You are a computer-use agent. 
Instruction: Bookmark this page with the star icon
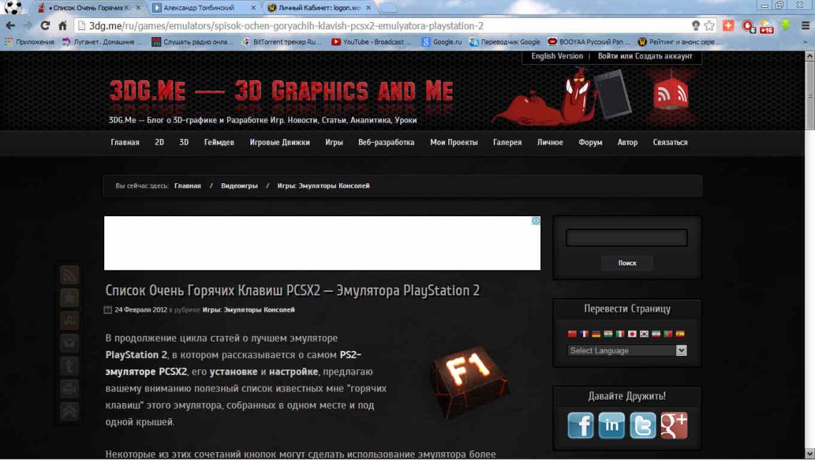pos(709,26)
